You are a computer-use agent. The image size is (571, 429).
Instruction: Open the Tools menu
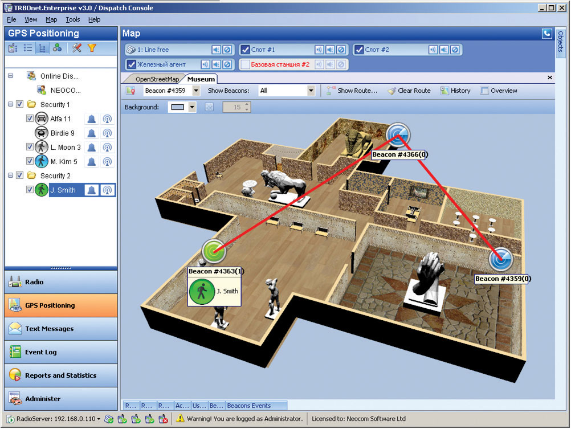[x=73, y=19]
